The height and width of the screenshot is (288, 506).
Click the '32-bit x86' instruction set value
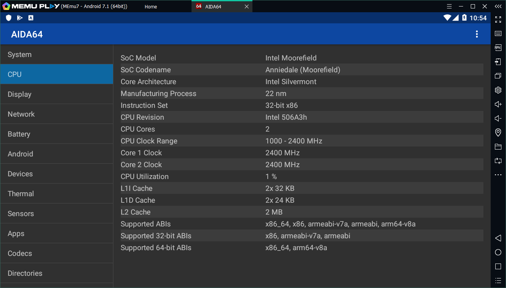[282, 105]
